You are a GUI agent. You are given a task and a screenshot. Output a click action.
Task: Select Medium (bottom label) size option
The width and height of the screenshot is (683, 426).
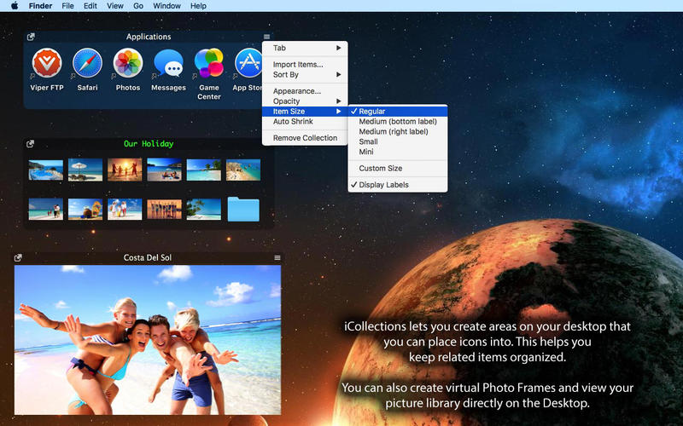pyautogui.click(x=398, y=122)
